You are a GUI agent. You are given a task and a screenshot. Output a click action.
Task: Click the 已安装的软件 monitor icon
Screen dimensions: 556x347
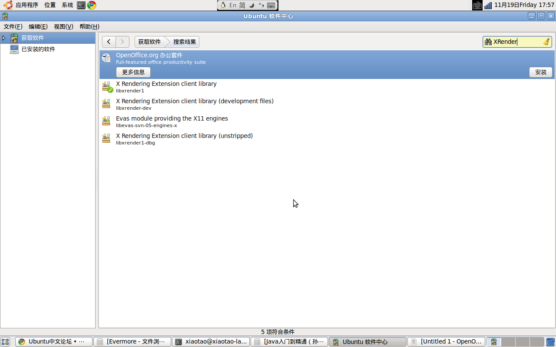pyautogui.click(x=14, y=49)
